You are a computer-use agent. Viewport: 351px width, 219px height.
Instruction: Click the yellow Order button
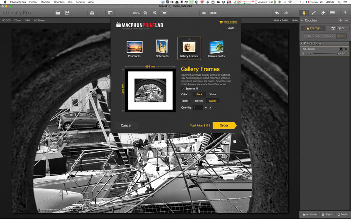tap(224, 126)
